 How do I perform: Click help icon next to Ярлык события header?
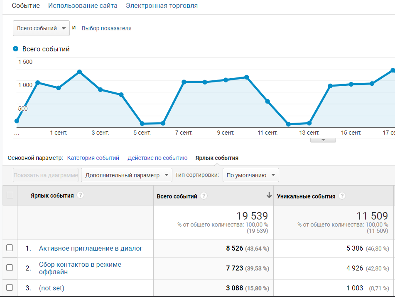81,196
